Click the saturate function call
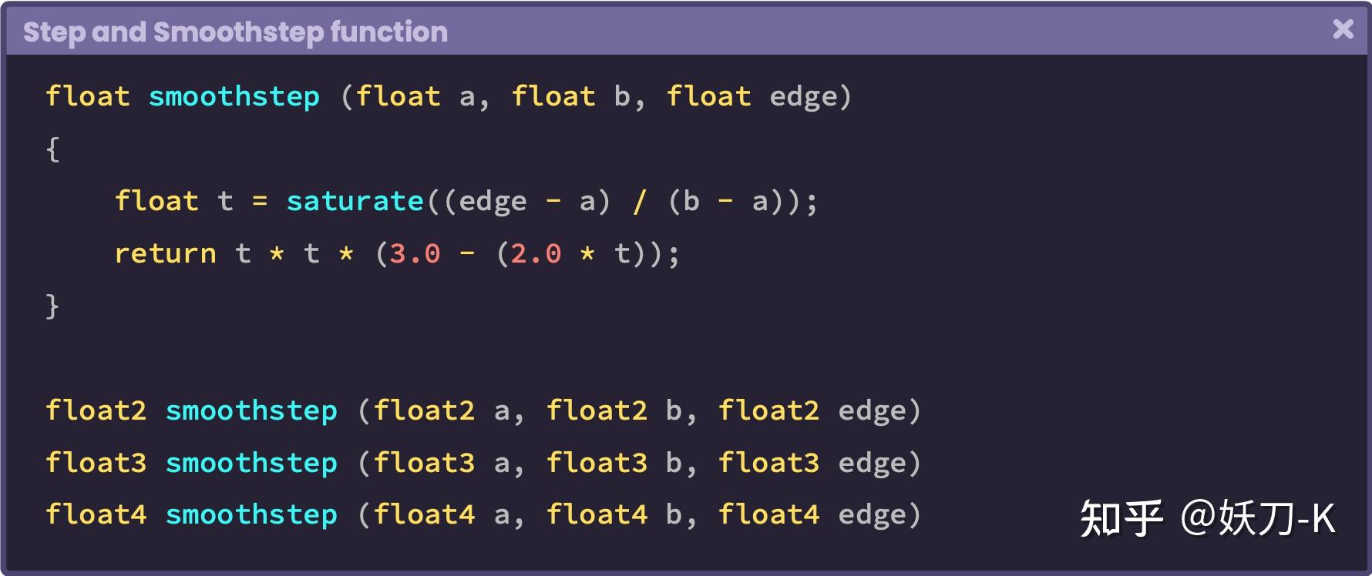 (355, 202)
